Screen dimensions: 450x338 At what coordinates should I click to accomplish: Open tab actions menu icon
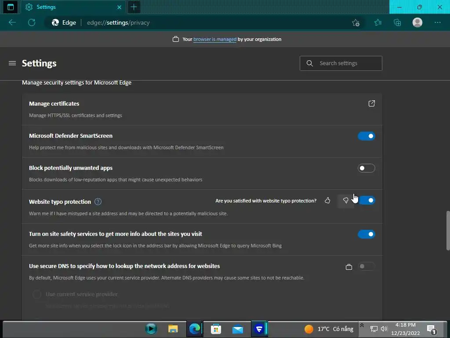[11, 7]
